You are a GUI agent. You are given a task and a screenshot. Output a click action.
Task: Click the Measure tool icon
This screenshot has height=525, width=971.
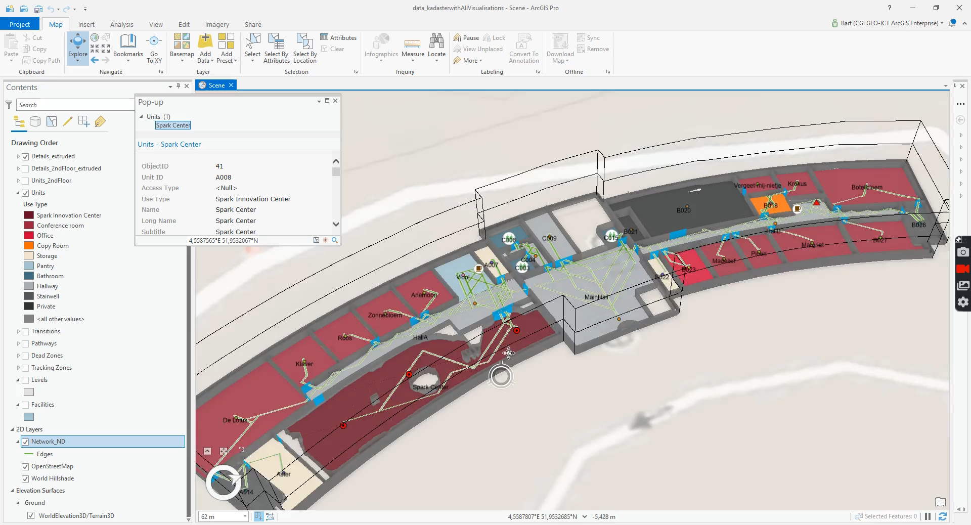coord(413,42)
